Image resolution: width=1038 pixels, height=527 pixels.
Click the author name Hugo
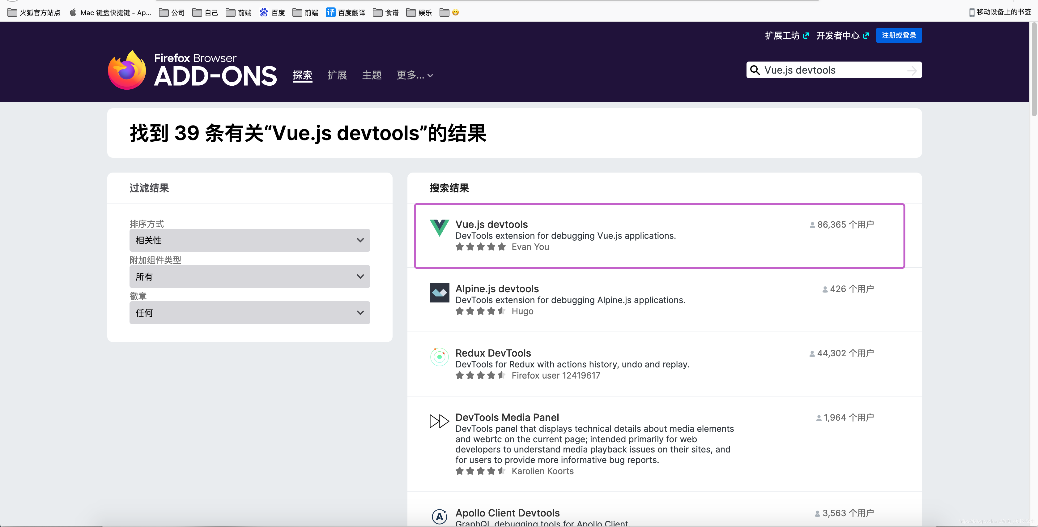point(522,311)
